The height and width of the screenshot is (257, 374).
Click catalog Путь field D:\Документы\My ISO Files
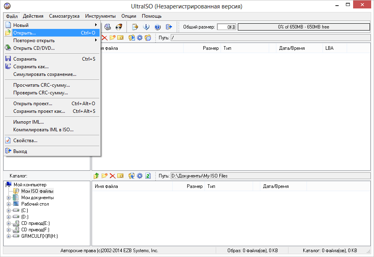coord(270,176)
